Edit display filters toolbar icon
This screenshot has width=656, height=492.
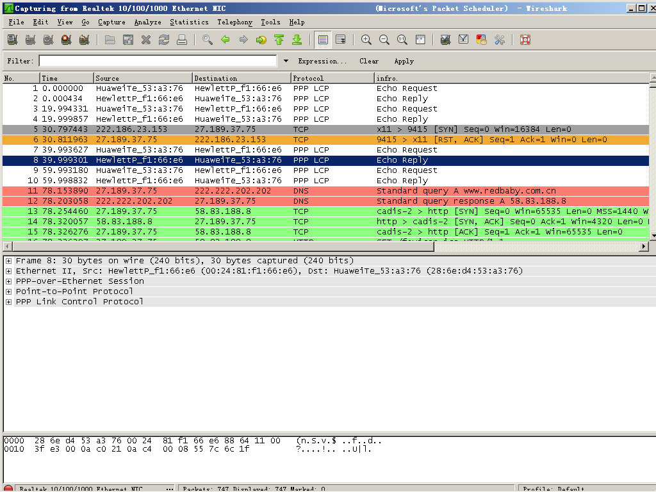click(x=464, y=40)
